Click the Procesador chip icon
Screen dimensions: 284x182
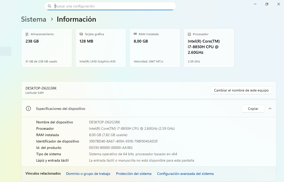tap(189, 34)
